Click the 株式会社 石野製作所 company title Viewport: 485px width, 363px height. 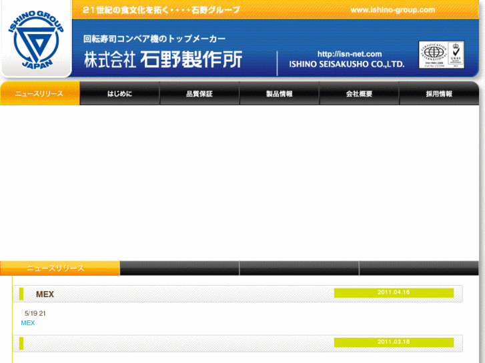[x=163, y=59]
